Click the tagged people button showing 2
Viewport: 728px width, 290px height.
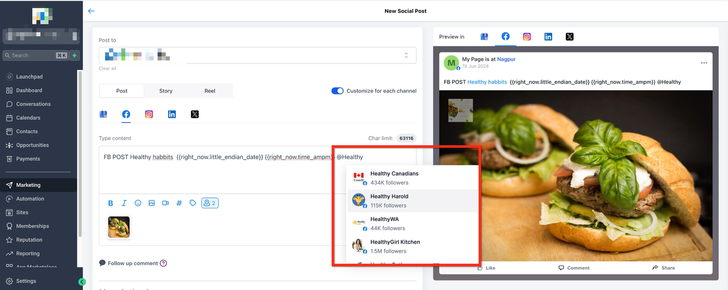(x=210, y=203)
